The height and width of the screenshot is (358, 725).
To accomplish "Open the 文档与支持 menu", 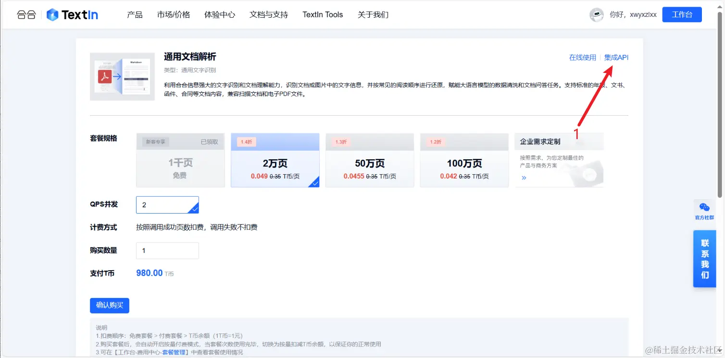I will (x=269, y=15).
